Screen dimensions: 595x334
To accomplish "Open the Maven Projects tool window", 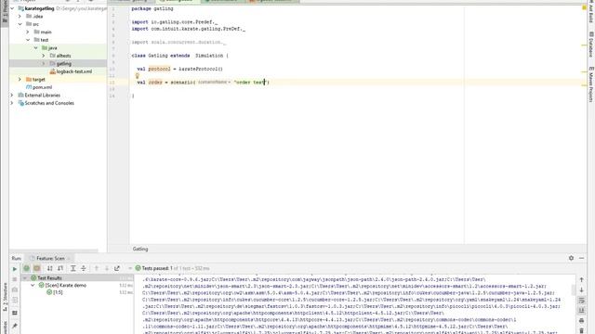I will [591, 84].
